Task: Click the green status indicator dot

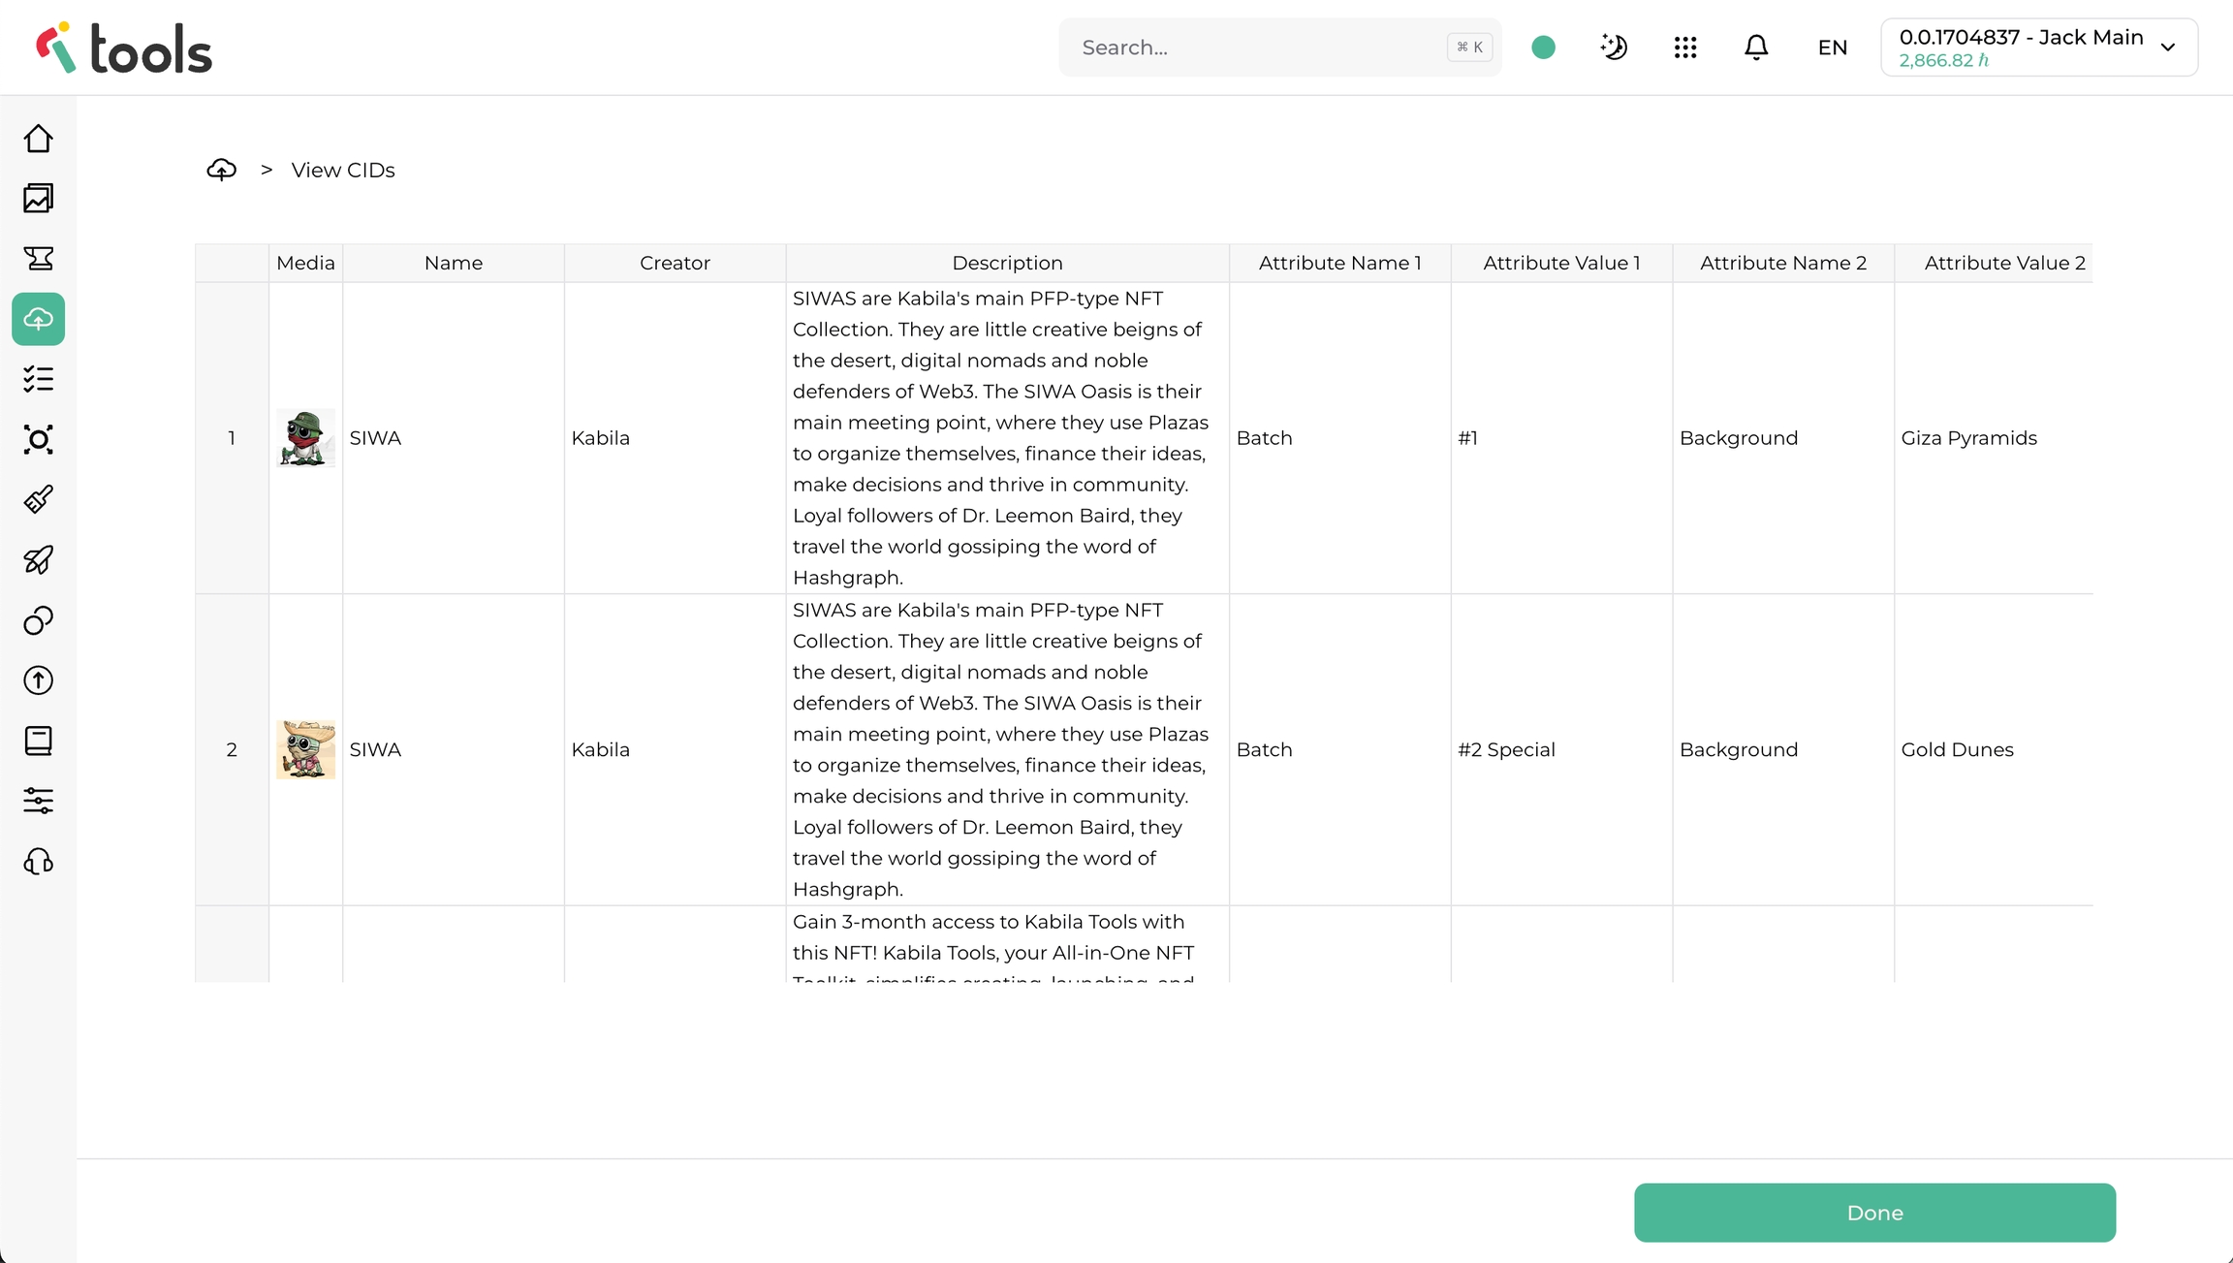Action: pos(1543,47)
